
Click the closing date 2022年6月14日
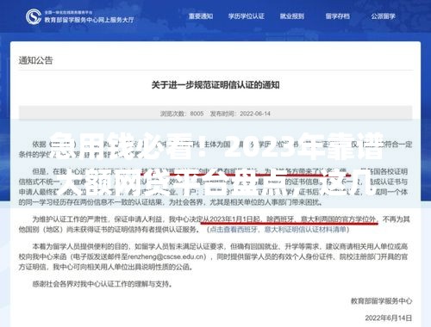pyautogui.click(x=389, y=318)
